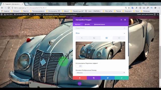The image size is (161, 90).
Task: Toggle the Использовать Параллакс эффект switch
Action: tap(79, 66)
